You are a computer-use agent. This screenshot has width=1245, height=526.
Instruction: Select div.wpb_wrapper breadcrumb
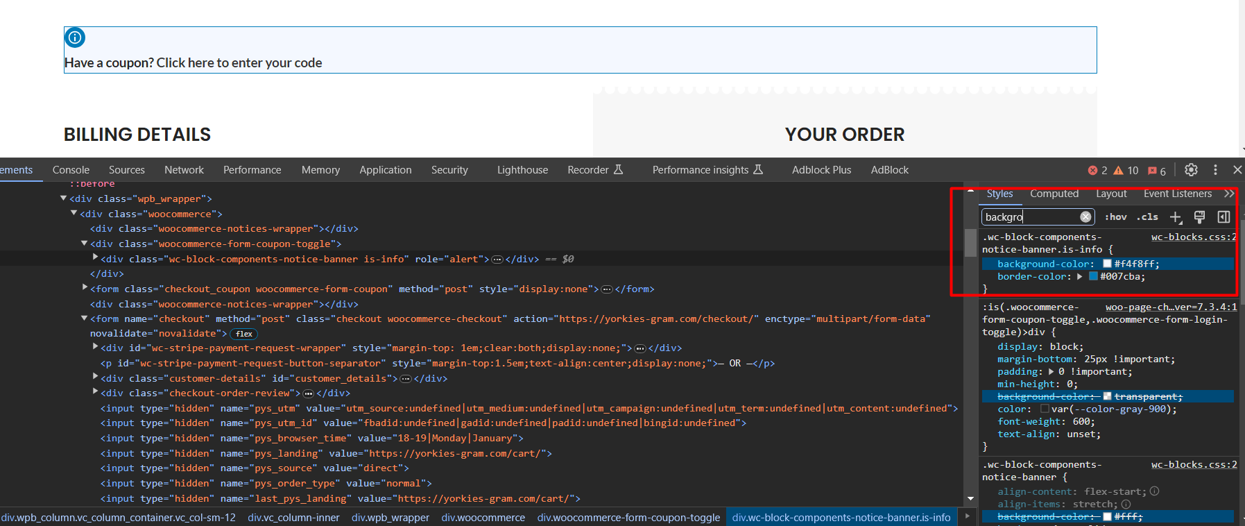click(x=390, y=518)
